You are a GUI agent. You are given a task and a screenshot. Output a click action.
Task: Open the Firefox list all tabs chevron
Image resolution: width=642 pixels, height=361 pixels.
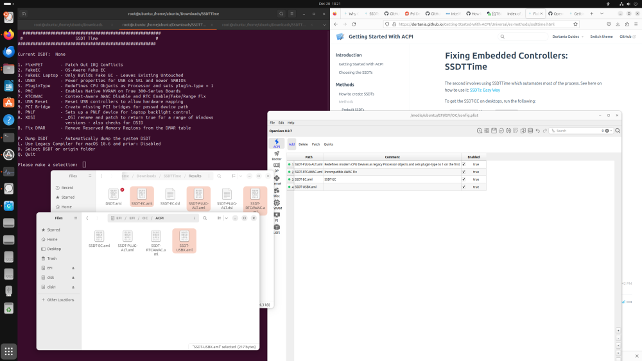coord(602,13)
